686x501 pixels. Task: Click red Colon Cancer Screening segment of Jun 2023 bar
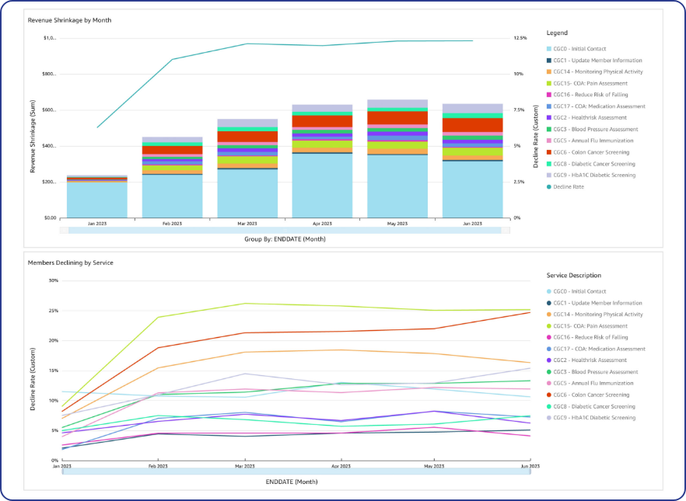click(x=473, y=125)
